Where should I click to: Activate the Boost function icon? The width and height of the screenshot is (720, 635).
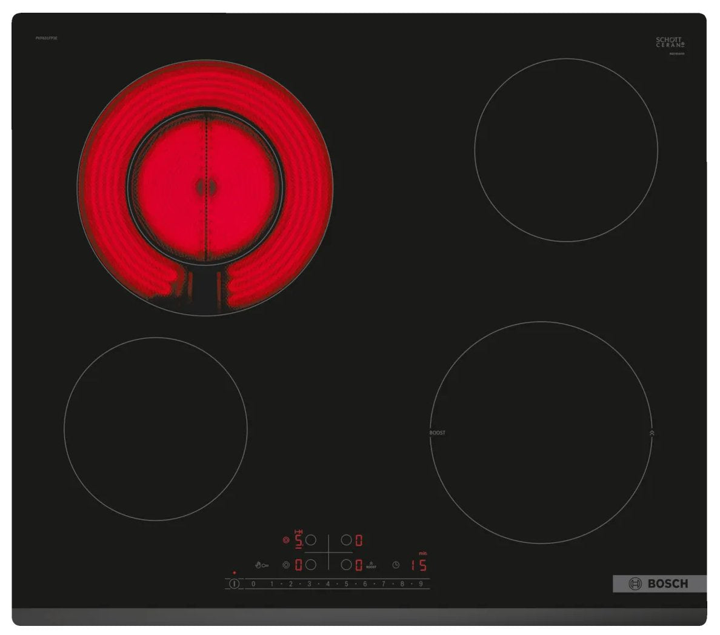[372, 565]
